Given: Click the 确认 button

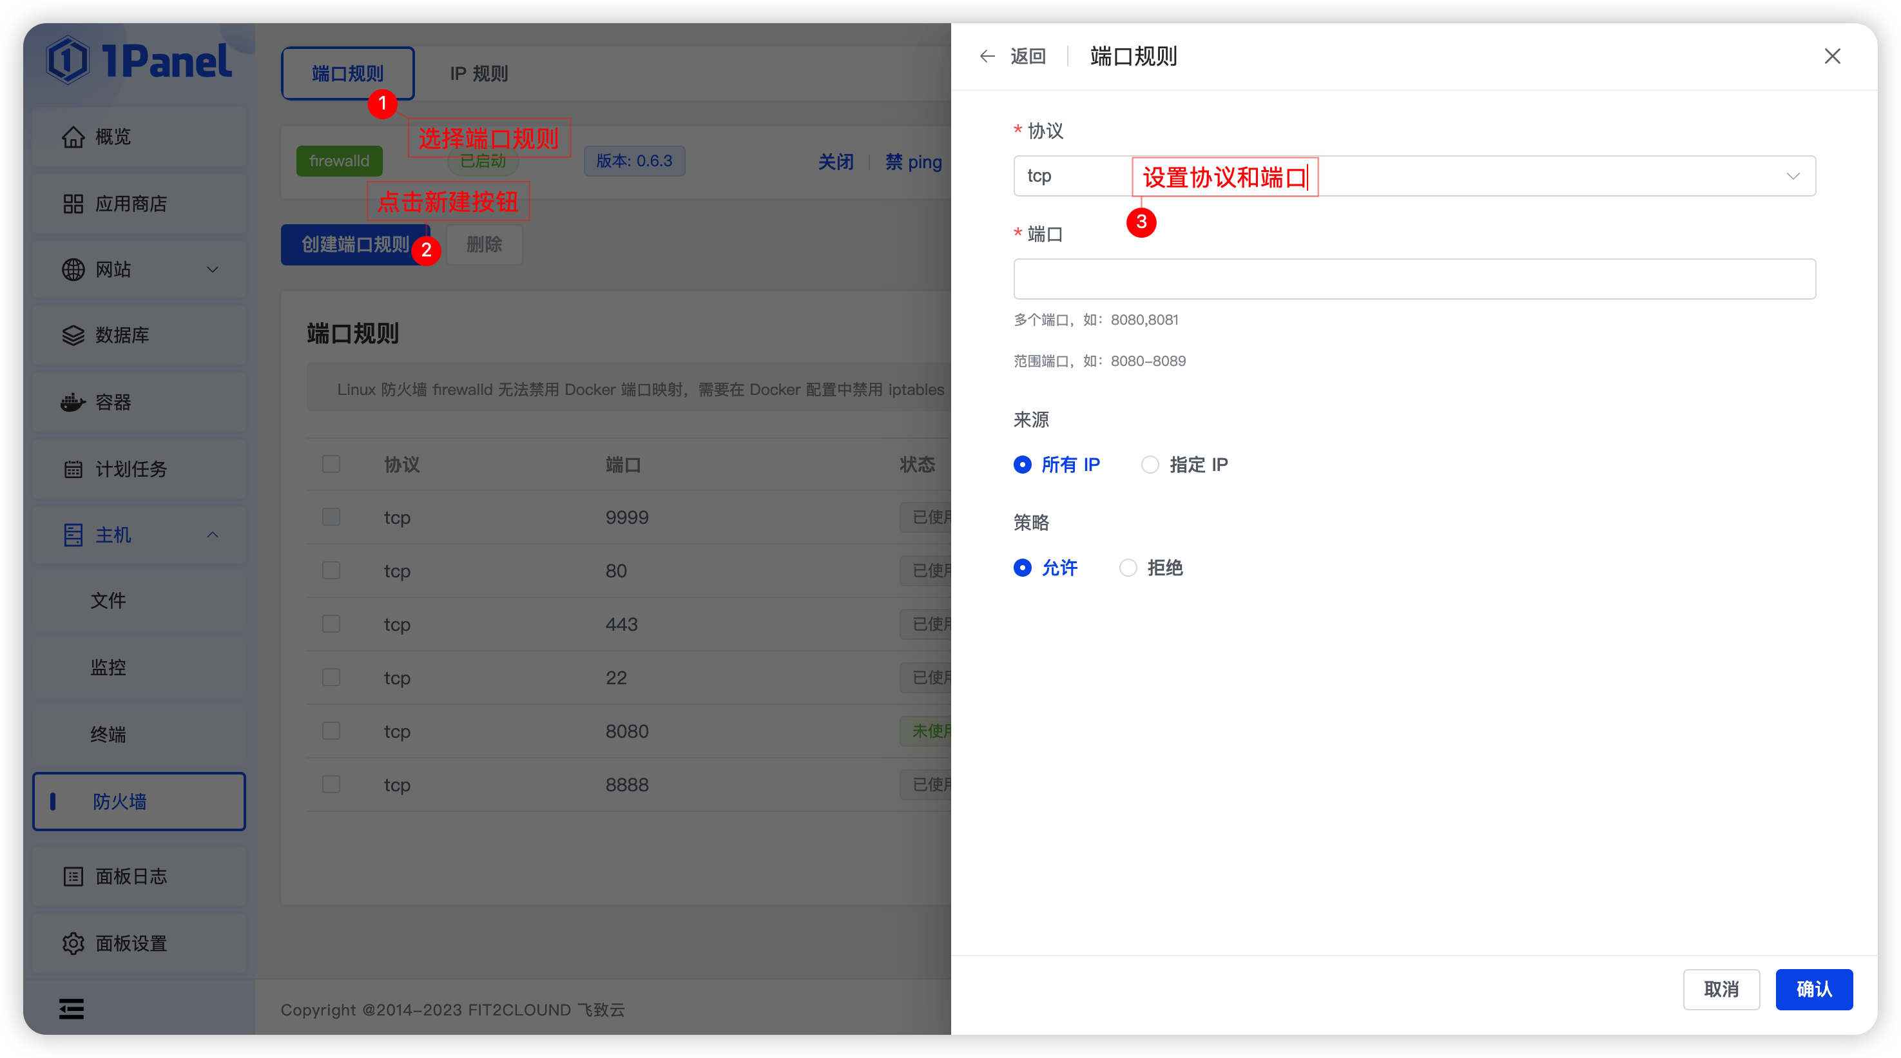Looking at the screenshot, I should pos(1813,988).
